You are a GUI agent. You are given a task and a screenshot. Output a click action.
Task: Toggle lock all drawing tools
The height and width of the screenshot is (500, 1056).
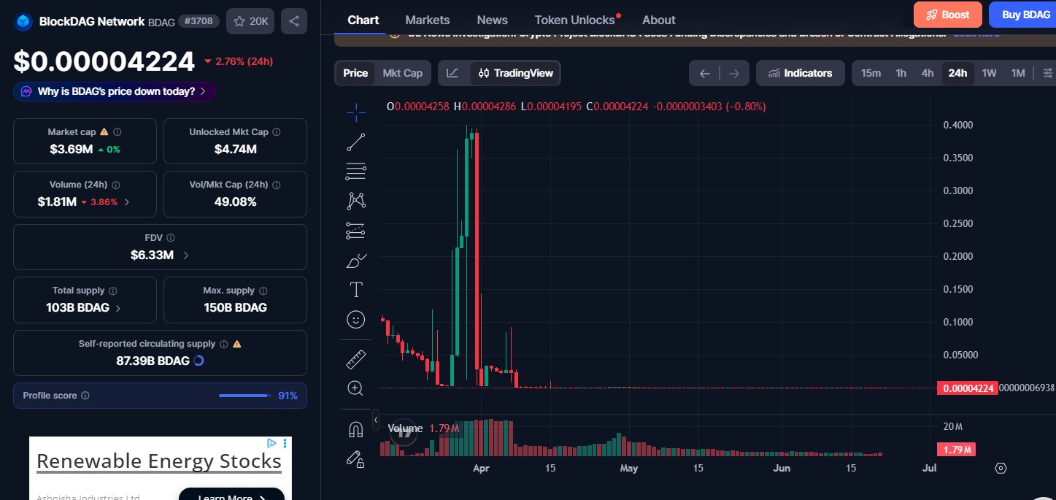(356, 459)
